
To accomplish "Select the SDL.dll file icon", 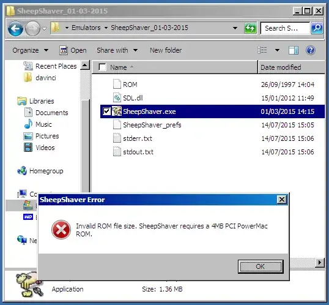I will [x=117, y=98].
